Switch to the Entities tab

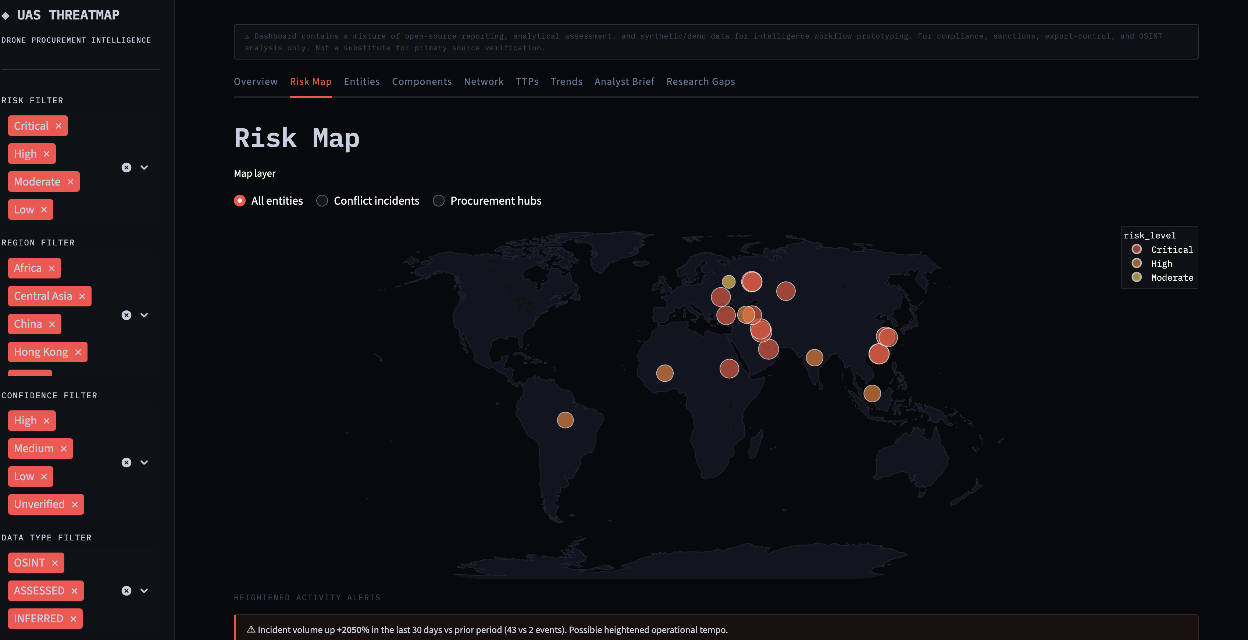coord(362,82)
